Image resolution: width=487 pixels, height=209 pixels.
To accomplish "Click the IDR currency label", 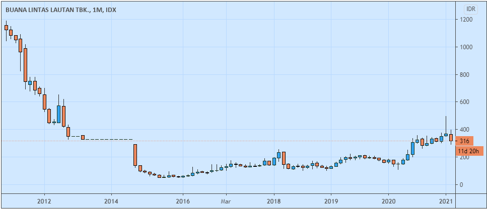I will [471, 9].
